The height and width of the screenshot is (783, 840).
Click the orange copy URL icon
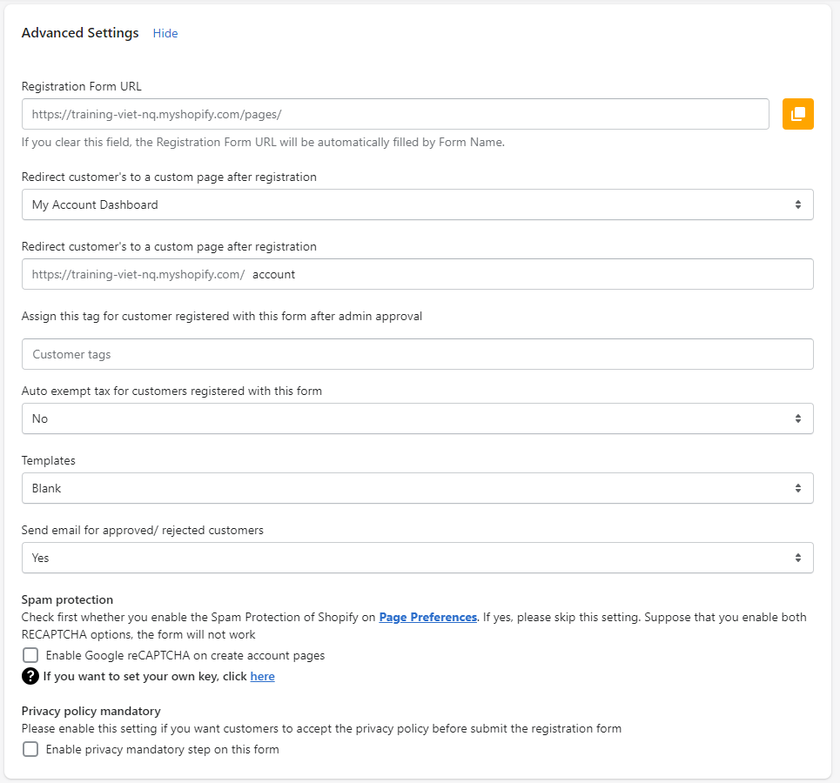click(797, 114)
